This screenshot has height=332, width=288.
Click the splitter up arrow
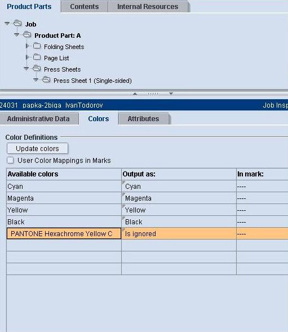tap(135, 94)
